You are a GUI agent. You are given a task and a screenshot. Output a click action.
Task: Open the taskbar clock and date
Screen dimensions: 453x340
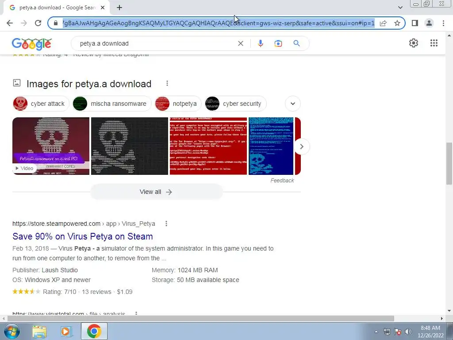pos(430,332)
